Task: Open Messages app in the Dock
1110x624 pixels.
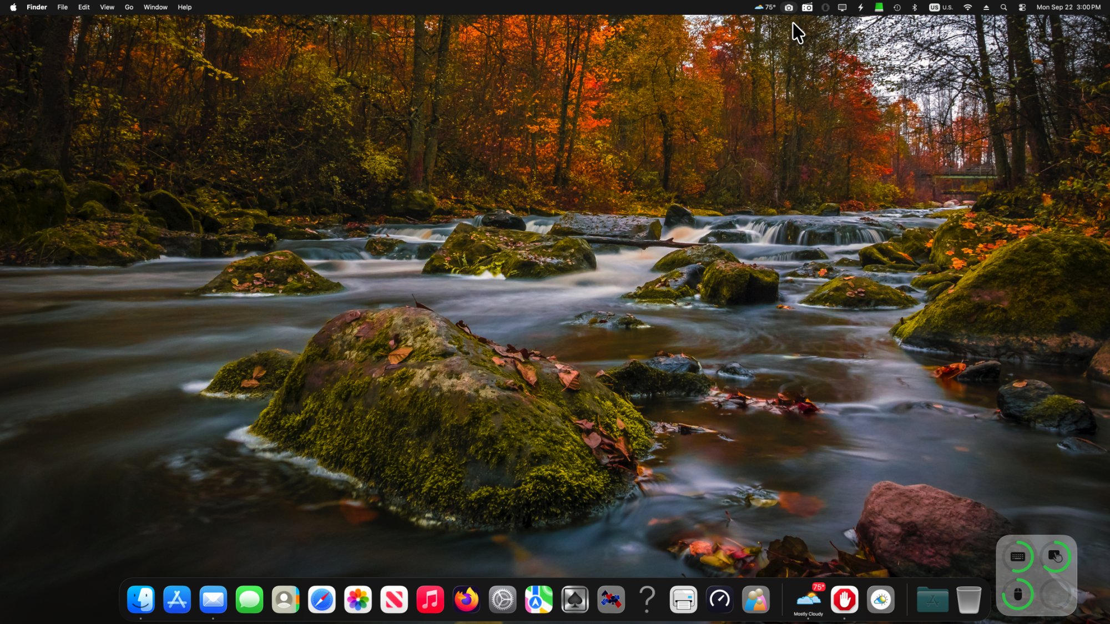Action: (x=249, y=600)
